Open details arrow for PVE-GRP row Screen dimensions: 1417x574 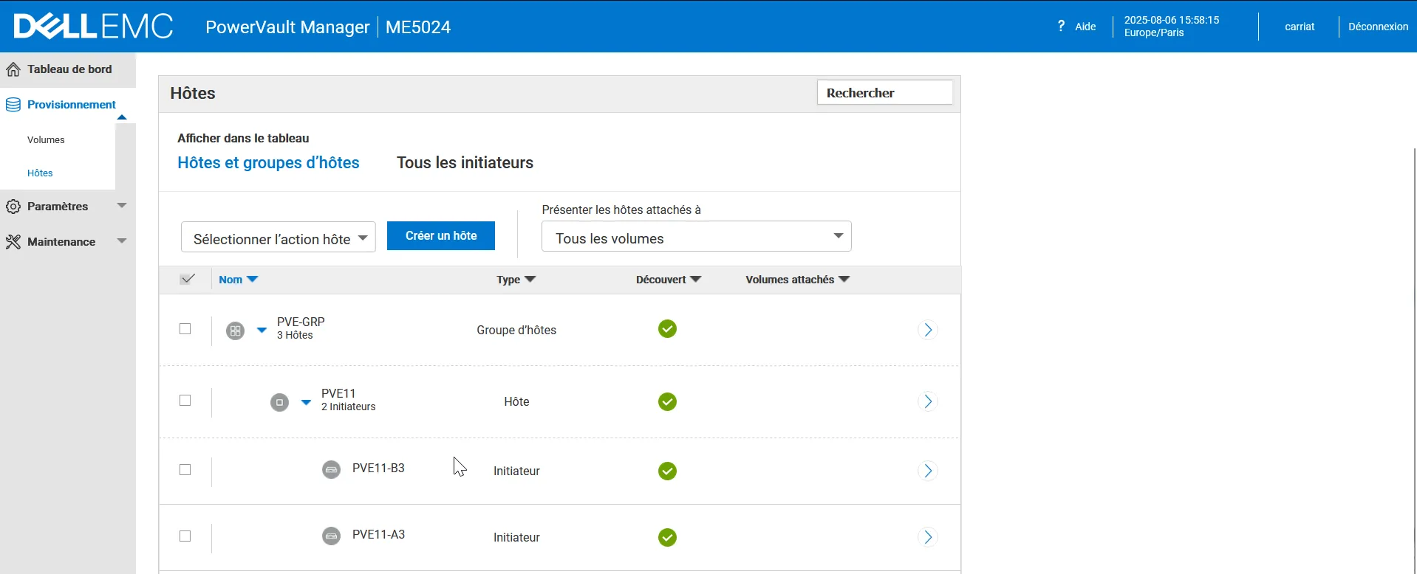point(928,330)
